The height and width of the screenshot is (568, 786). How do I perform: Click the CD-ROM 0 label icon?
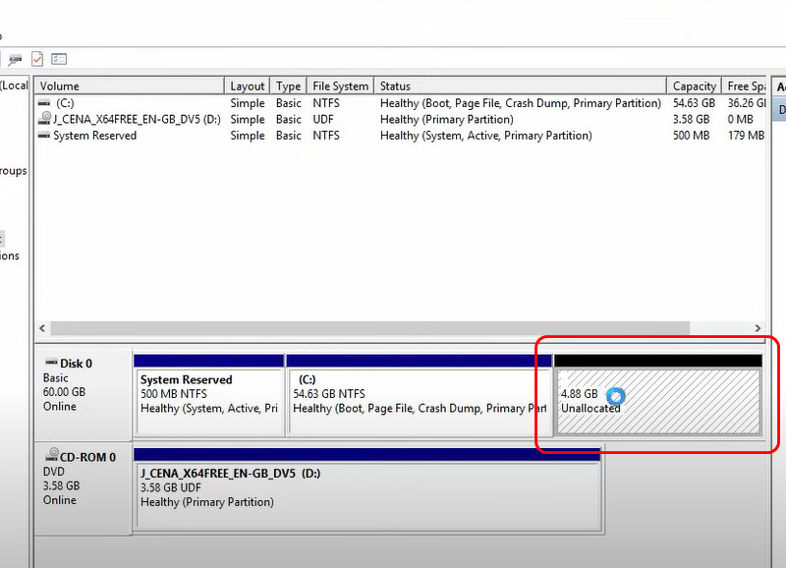51,457
